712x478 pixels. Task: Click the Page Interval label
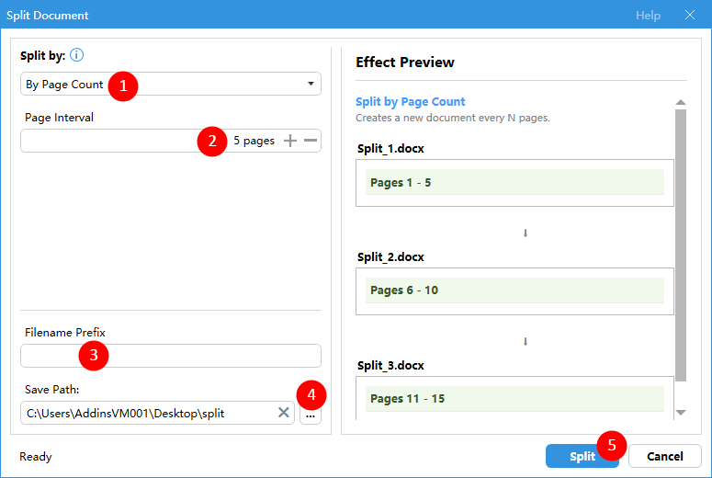(59, 118)
